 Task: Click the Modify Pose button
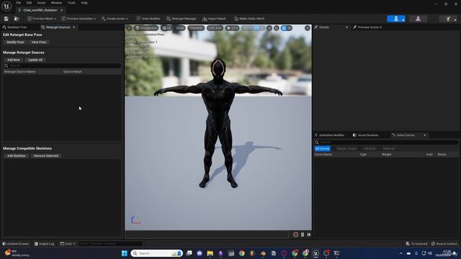(15, 42)
